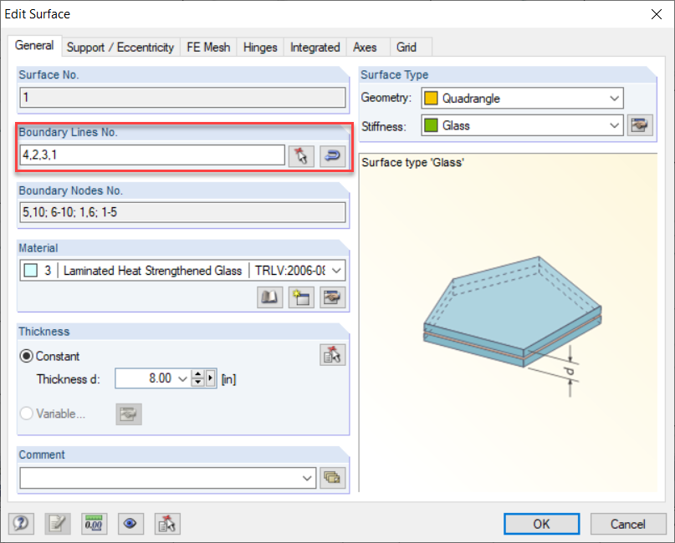Click the Boundary Nodes No. field
Screen dimensions: 675x543
[182, 212]
